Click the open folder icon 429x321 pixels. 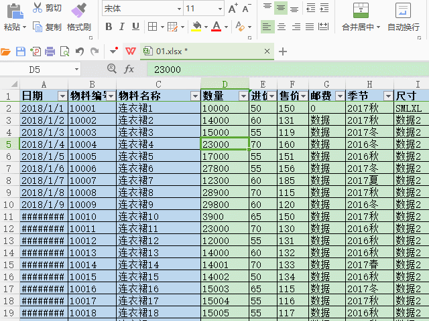tap(5, 51)
